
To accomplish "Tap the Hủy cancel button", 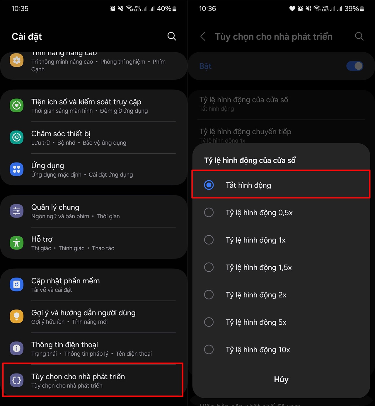I will (281, 379).
